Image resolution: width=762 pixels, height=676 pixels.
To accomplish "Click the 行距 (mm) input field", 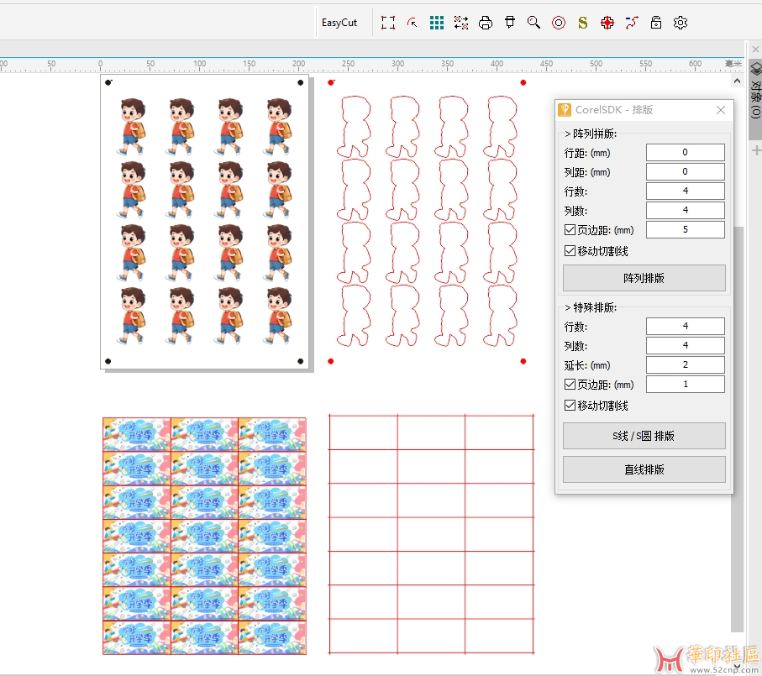I will [x=685, y=153].
